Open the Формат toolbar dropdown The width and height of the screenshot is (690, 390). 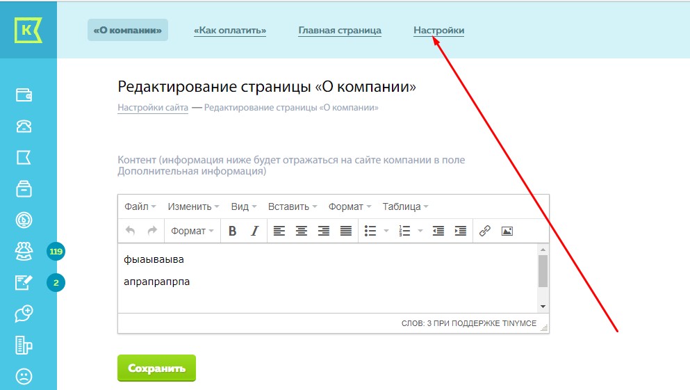[x=192, y=231]
